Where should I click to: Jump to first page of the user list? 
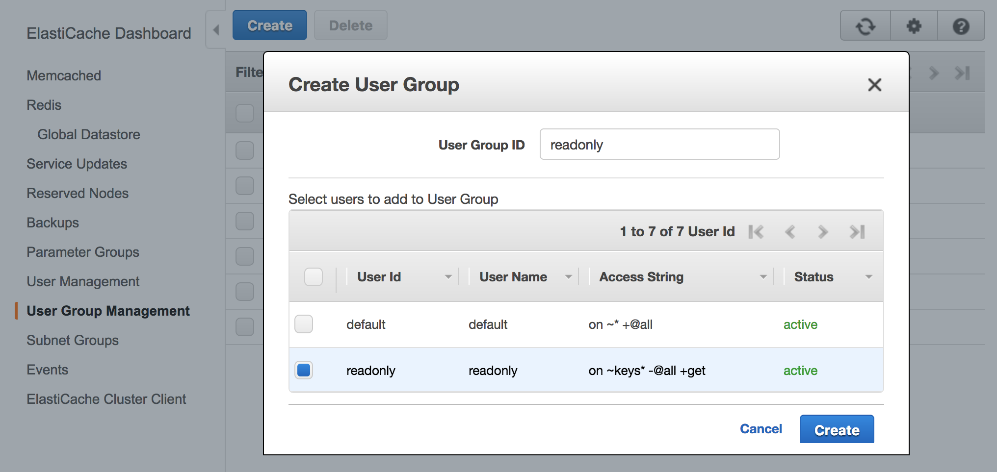(x=756, y=232)
